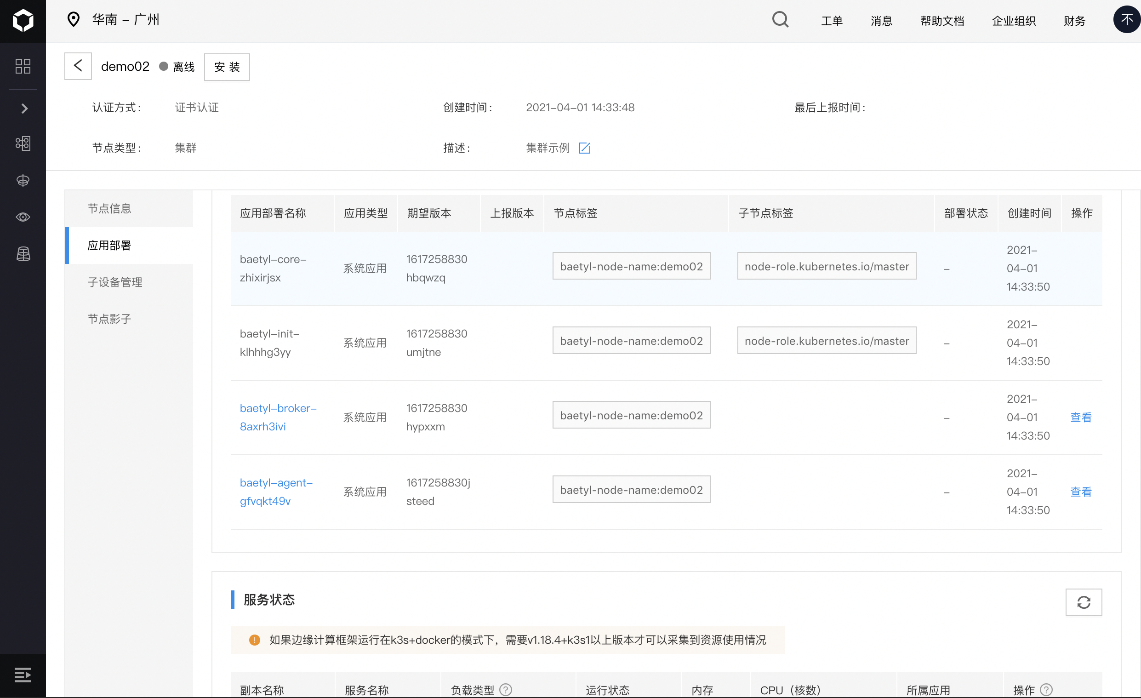Image resolution: width=1141 pixels, height=698 pixels.
Task: Open the 企业组织 menu
Action: coord(1014,21)
